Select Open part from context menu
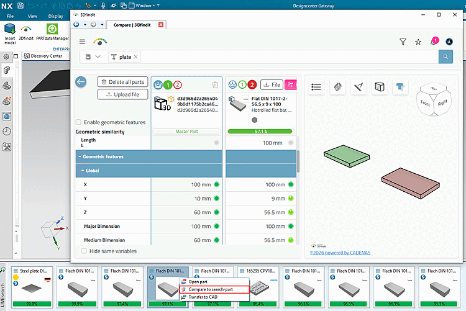This screenshot has height=311, width=466. click(214, 282)
